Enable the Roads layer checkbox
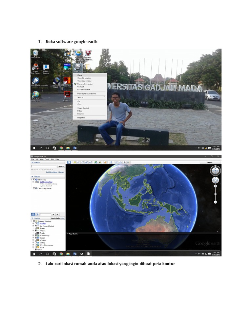This screenshot has width=252, height=336. pyautogui.click(x=36, y=233)
